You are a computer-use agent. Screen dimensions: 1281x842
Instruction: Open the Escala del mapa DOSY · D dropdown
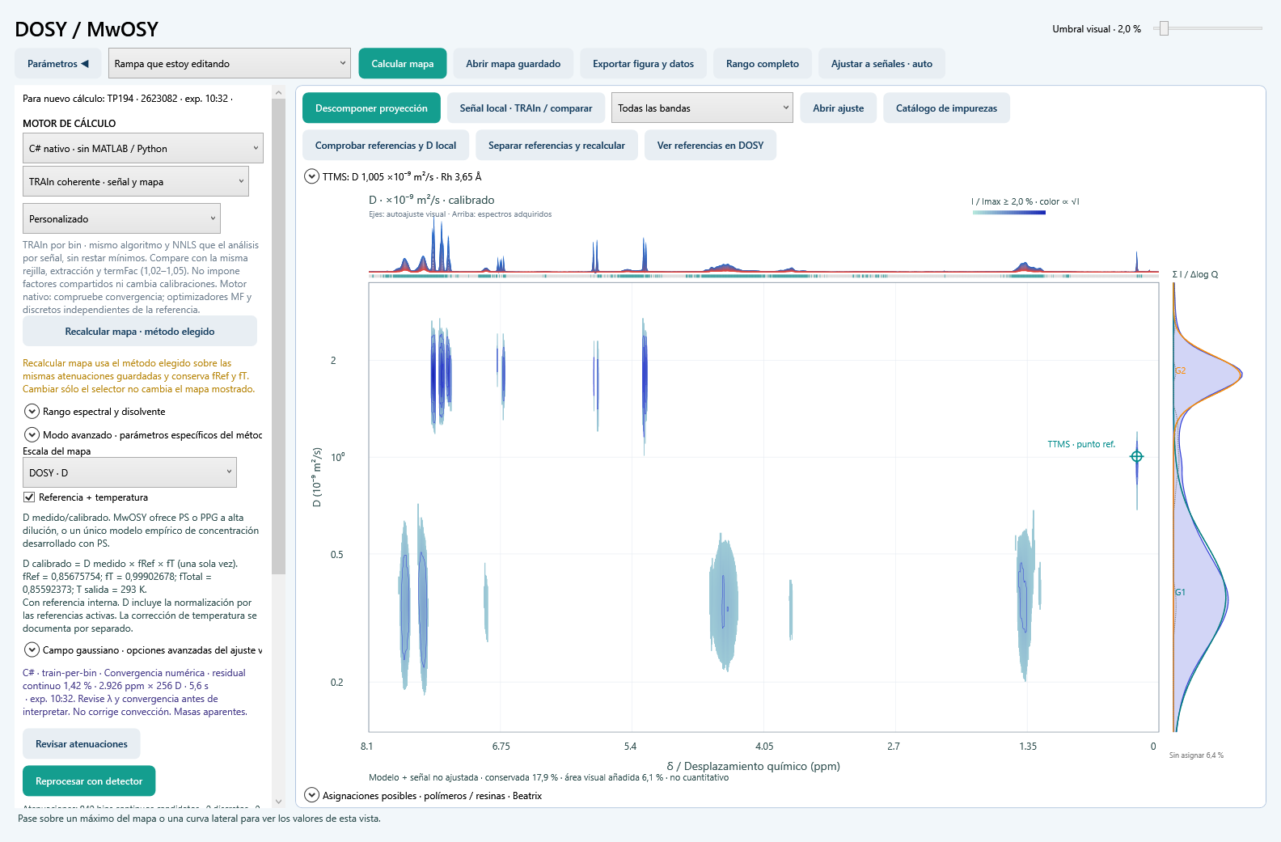coord(129,472)
